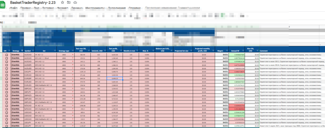Image resolution: width=325 pixels, height=128 pixels.
Task: Tick the ON checkbox for AUDUSD
Action: coord(7,68)
